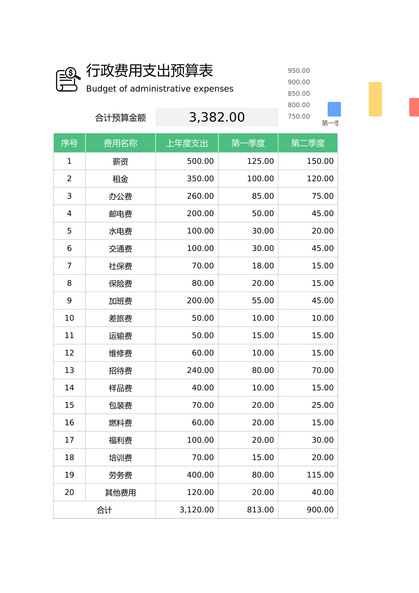Screen dimensions: 419x593
Task: Click the budget document icon beside the title
Action: (x=67, y=80)
